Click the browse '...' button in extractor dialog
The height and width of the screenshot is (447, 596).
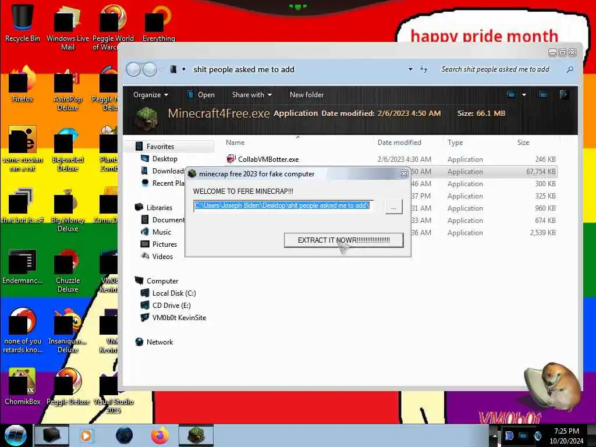point(394,207)
